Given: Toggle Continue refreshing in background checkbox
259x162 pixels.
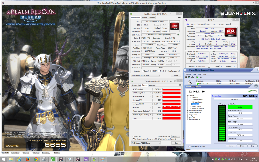Looking at the screenshot, I should (133, 139).
